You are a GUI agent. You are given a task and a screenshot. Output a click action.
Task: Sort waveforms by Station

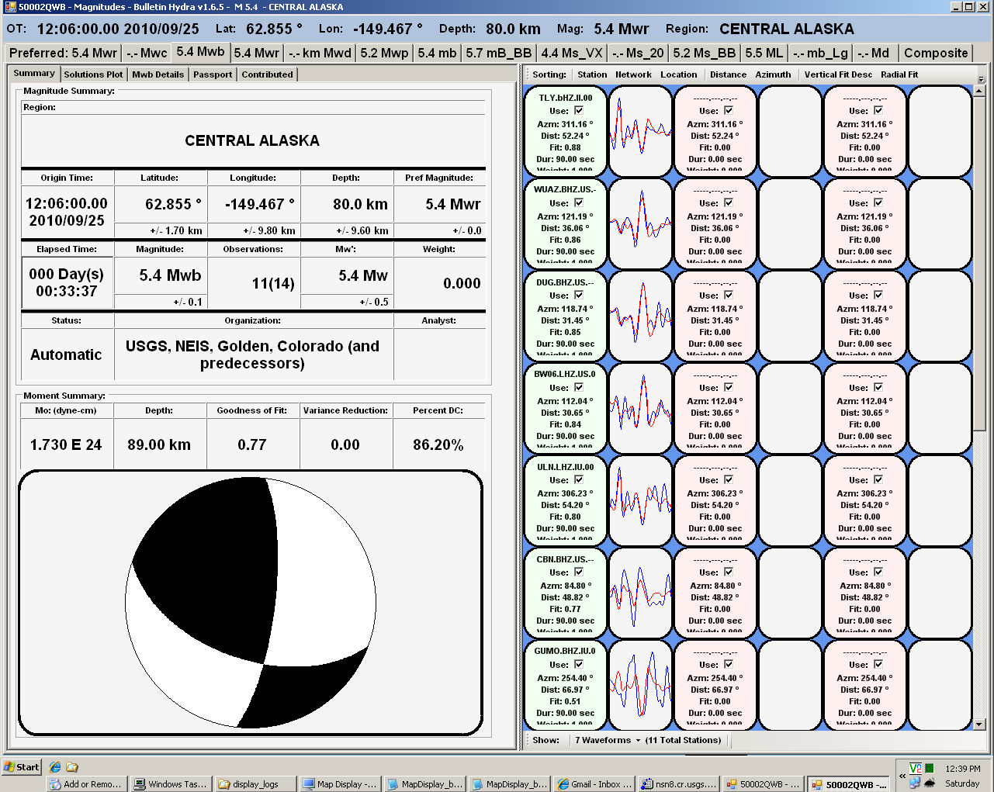(x=592, y=74)
